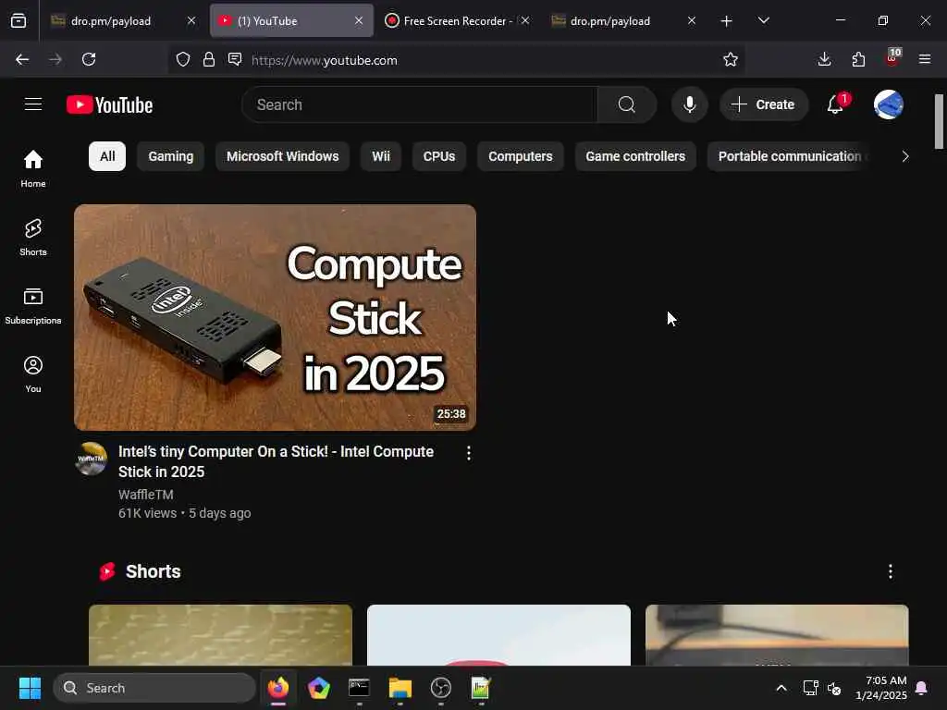Show more category chips with right arrow
Image resolution: width=947 pixels, height=710 pixels.
coord(904,156)
